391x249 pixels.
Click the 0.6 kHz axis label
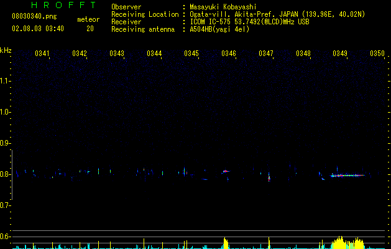coord(5,237)
